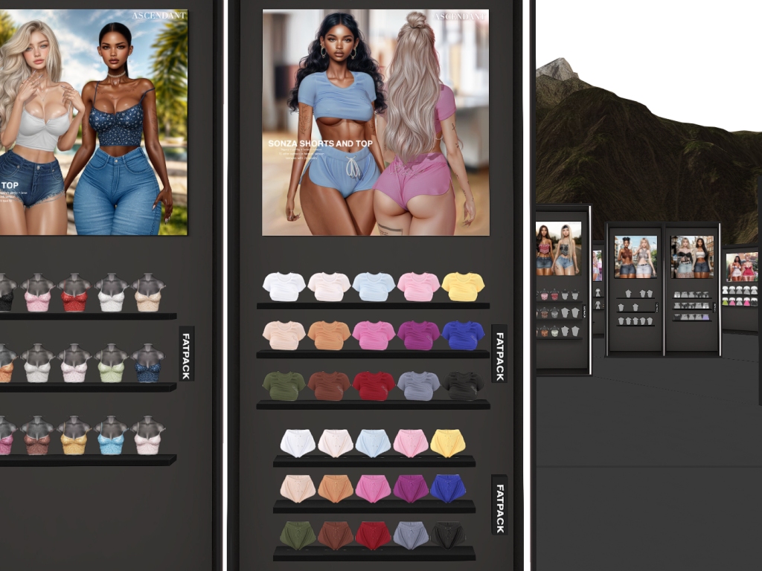Choose the black Sonza top
The image size is (762, 571).
pos(463,386)
